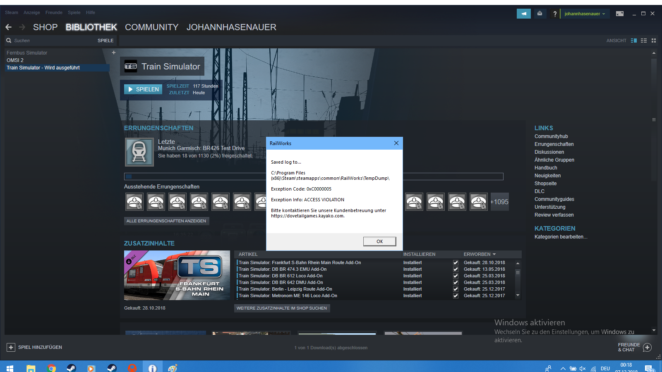Click OK in the RailWorks dialog
Viewport: 662px width, 372px height.
pos(379,241)
